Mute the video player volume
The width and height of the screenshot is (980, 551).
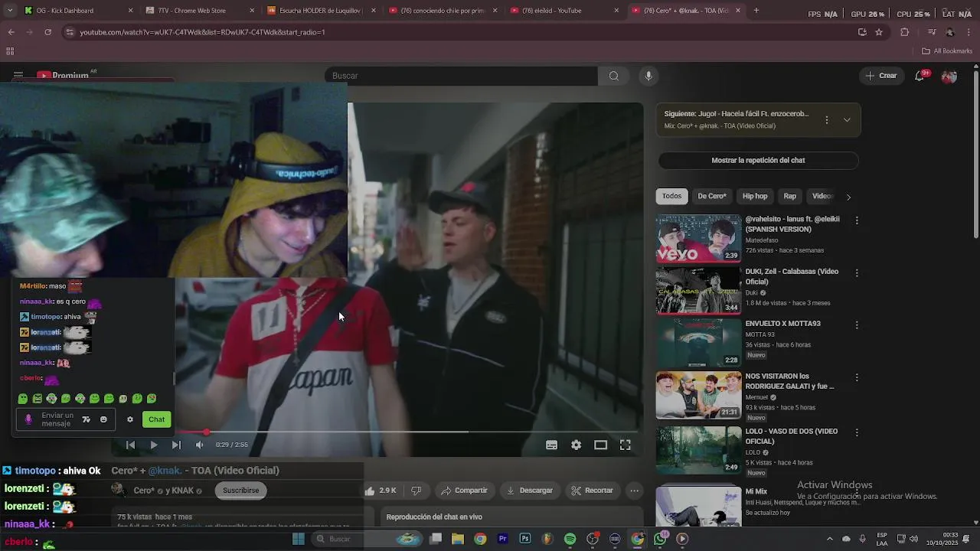(200, 445)
